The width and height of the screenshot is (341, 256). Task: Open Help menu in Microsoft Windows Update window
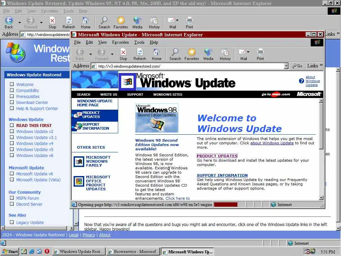click(154, 42)
